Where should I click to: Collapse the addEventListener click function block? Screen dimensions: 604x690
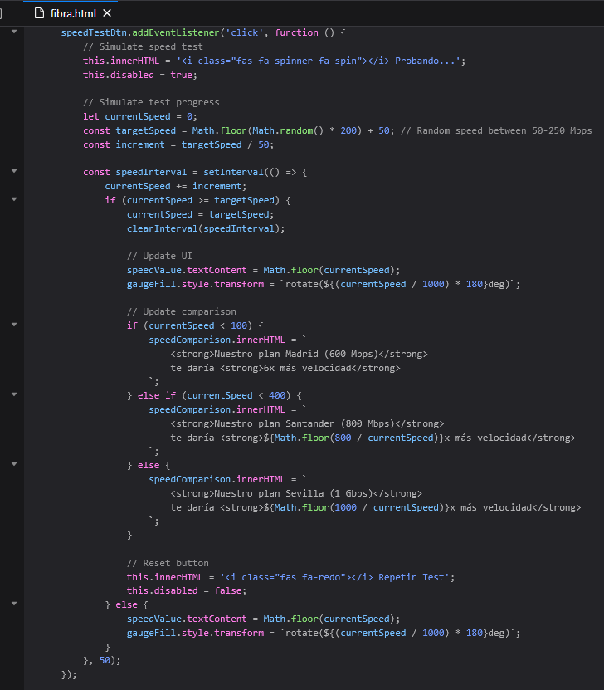(14, 32)
